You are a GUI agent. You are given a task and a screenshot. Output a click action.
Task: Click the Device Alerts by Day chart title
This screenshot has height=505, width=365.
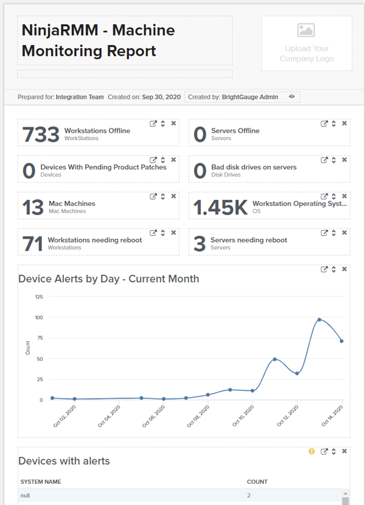point(109,279)
